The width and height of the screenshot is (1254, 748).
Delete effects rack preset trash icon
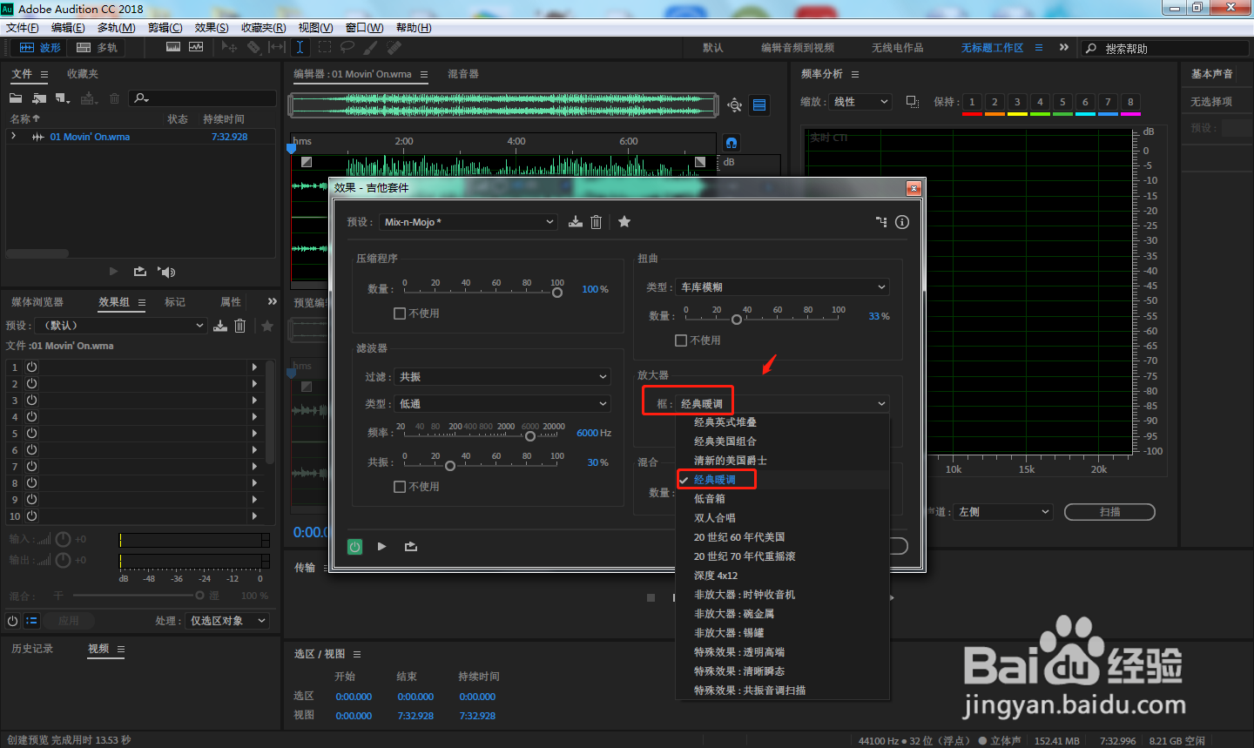[240, 326]
